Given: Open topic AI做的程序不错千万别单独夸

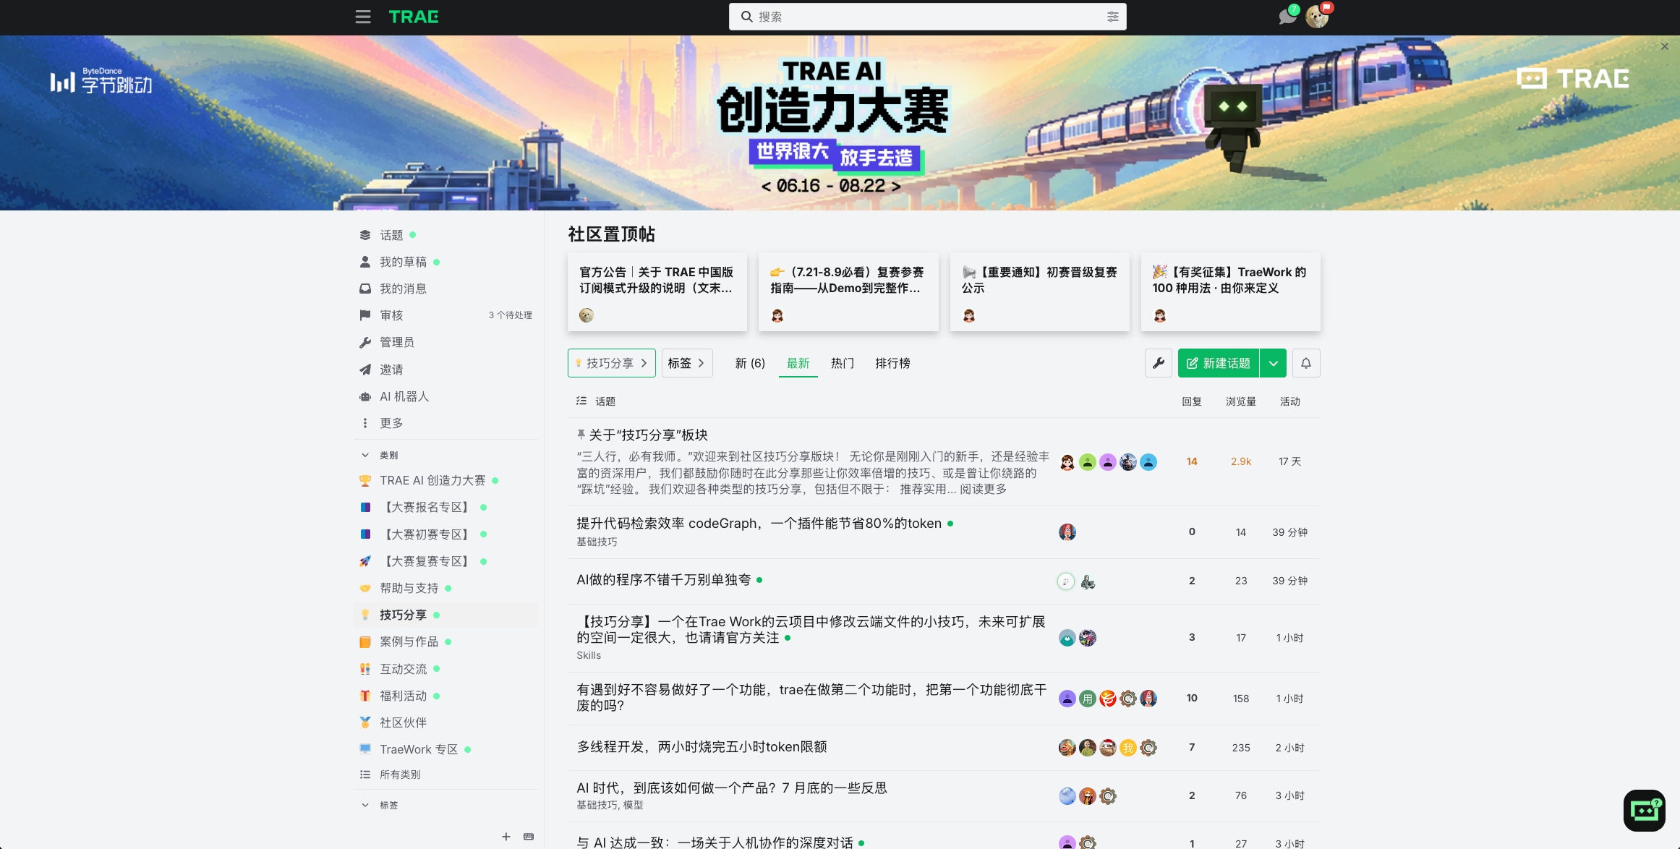Looking at the screenshot, I should 664,580.
